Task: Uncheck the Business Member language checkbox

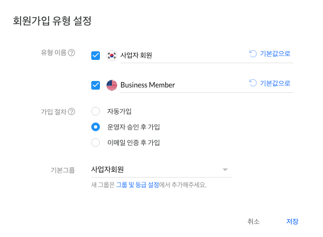Action: [x=96, y=85]
